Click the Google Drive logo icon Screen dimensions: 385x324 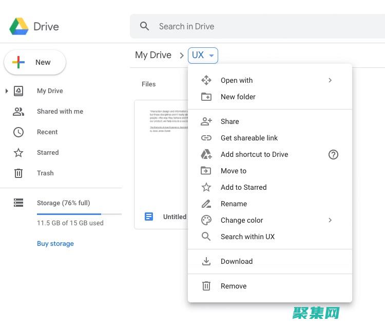[x=19, y=26]
